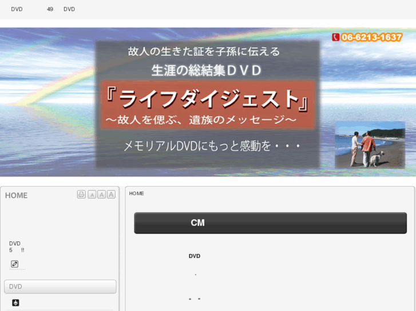Screen dimensions: 416x311
Task: Click the bold DVD text in content
Action: (195, 256)
